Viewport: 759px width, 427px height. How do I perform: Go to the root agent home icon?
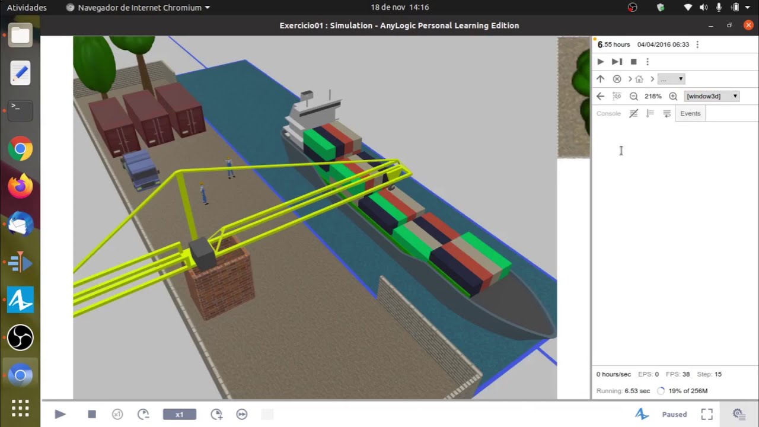[x=639, y=79]
